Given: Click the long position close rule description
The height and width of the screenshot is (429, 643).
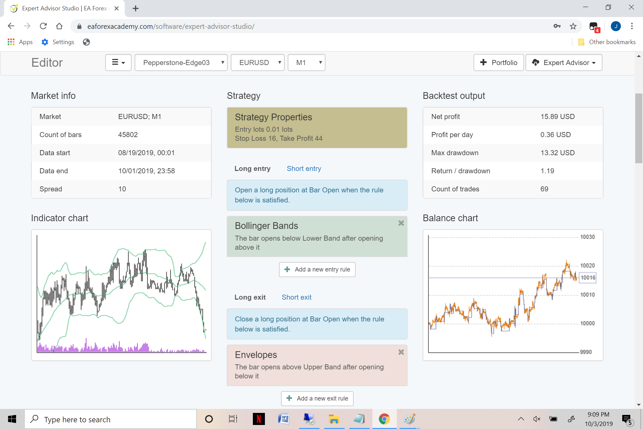Looking at the screenshot, I should pos(317,324).
